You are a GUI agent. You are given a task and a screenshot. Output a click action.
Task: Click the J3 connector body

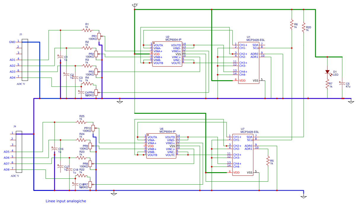[x=25, y=60]
